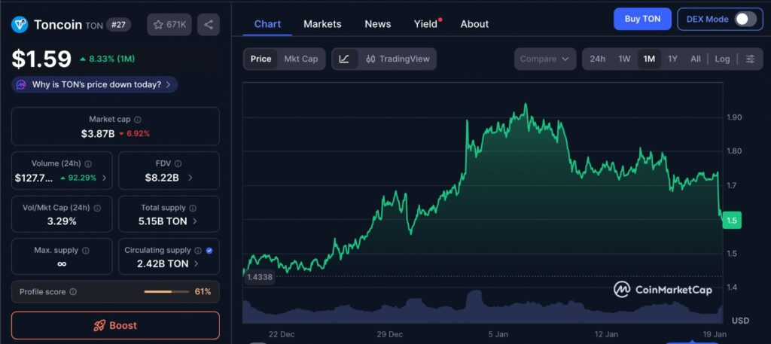The image size is (771, 344).
Task: Click the verified circulating supply badge
Action: point(209,251)
